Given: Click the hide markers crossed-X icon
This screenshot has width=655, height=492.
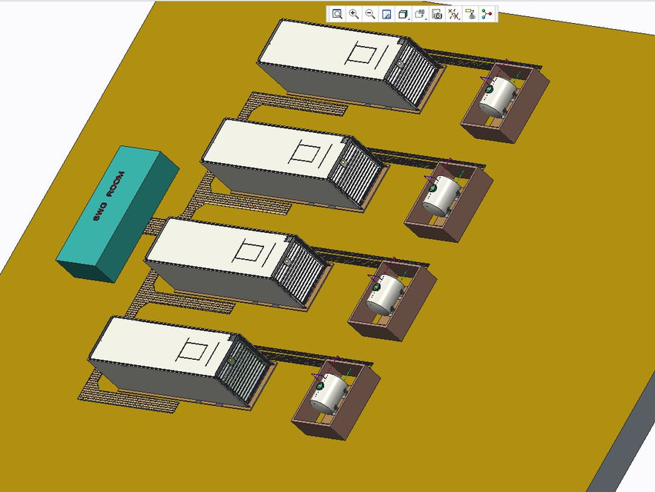Looking at the screenshot, I should coord(452,14).
